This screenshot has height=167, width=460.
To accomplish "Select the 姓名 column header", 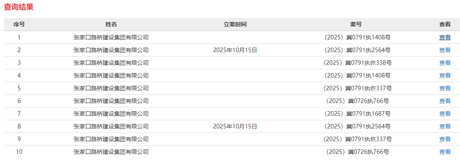I will pos(111,24).
